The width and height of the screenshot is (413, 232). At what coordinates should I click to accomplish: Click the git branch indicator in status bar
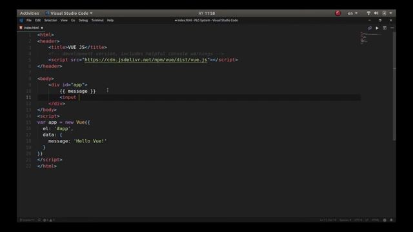(27, 220)
